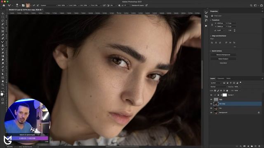Select the Crop tool
The height and width of the screenshot is (148, 264).
pos(3,28)
